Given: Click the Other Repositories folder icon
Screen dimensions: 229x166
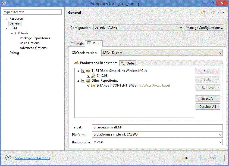Looking at the screenshot, I should 88,81.
